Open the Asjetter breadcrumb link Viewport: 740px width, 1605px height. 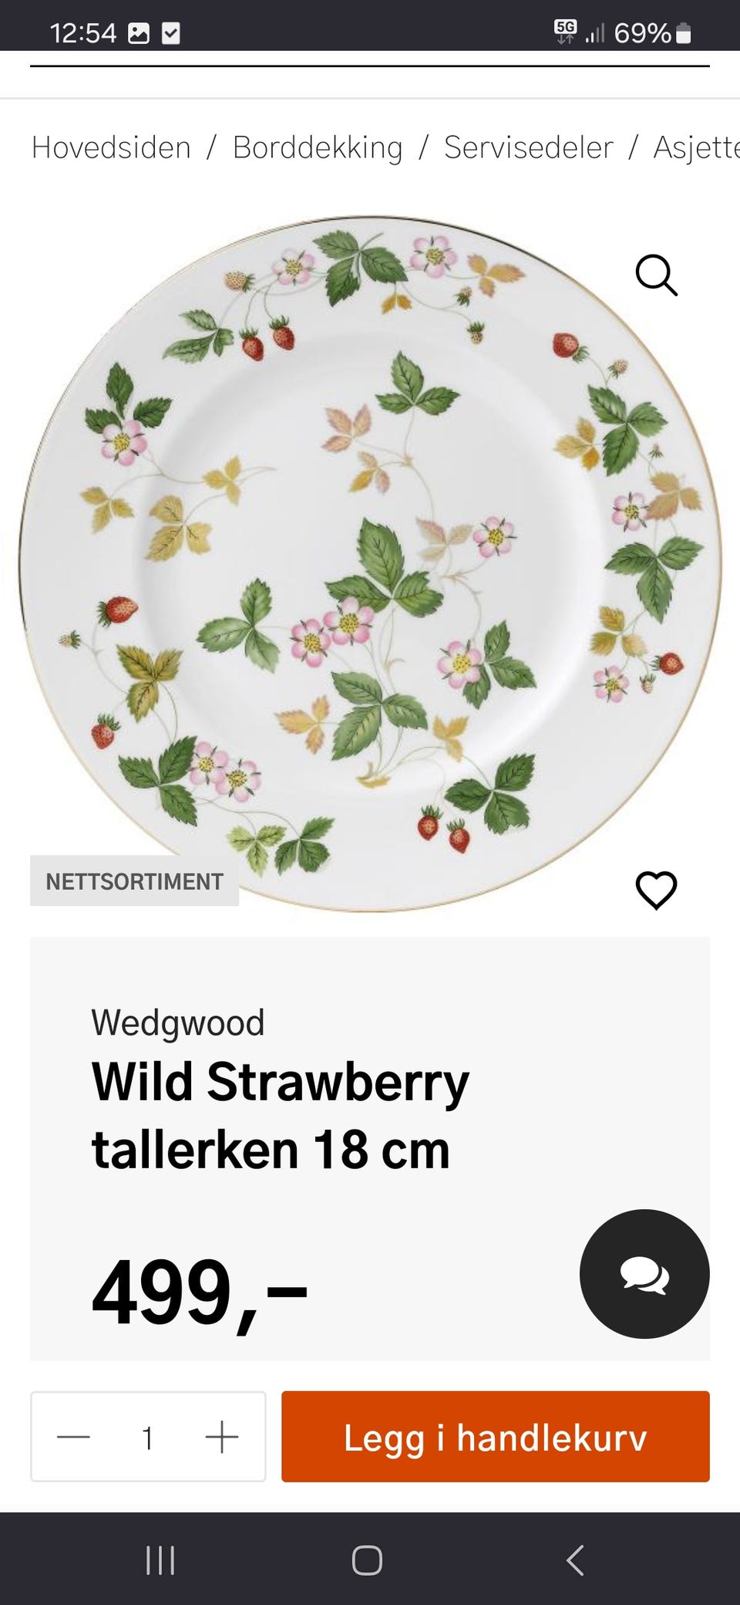697,147
